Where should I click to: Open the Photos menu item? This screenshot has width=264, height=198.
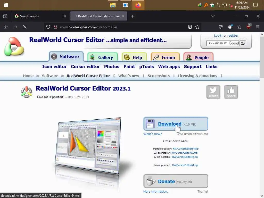[x=112, y=67]
